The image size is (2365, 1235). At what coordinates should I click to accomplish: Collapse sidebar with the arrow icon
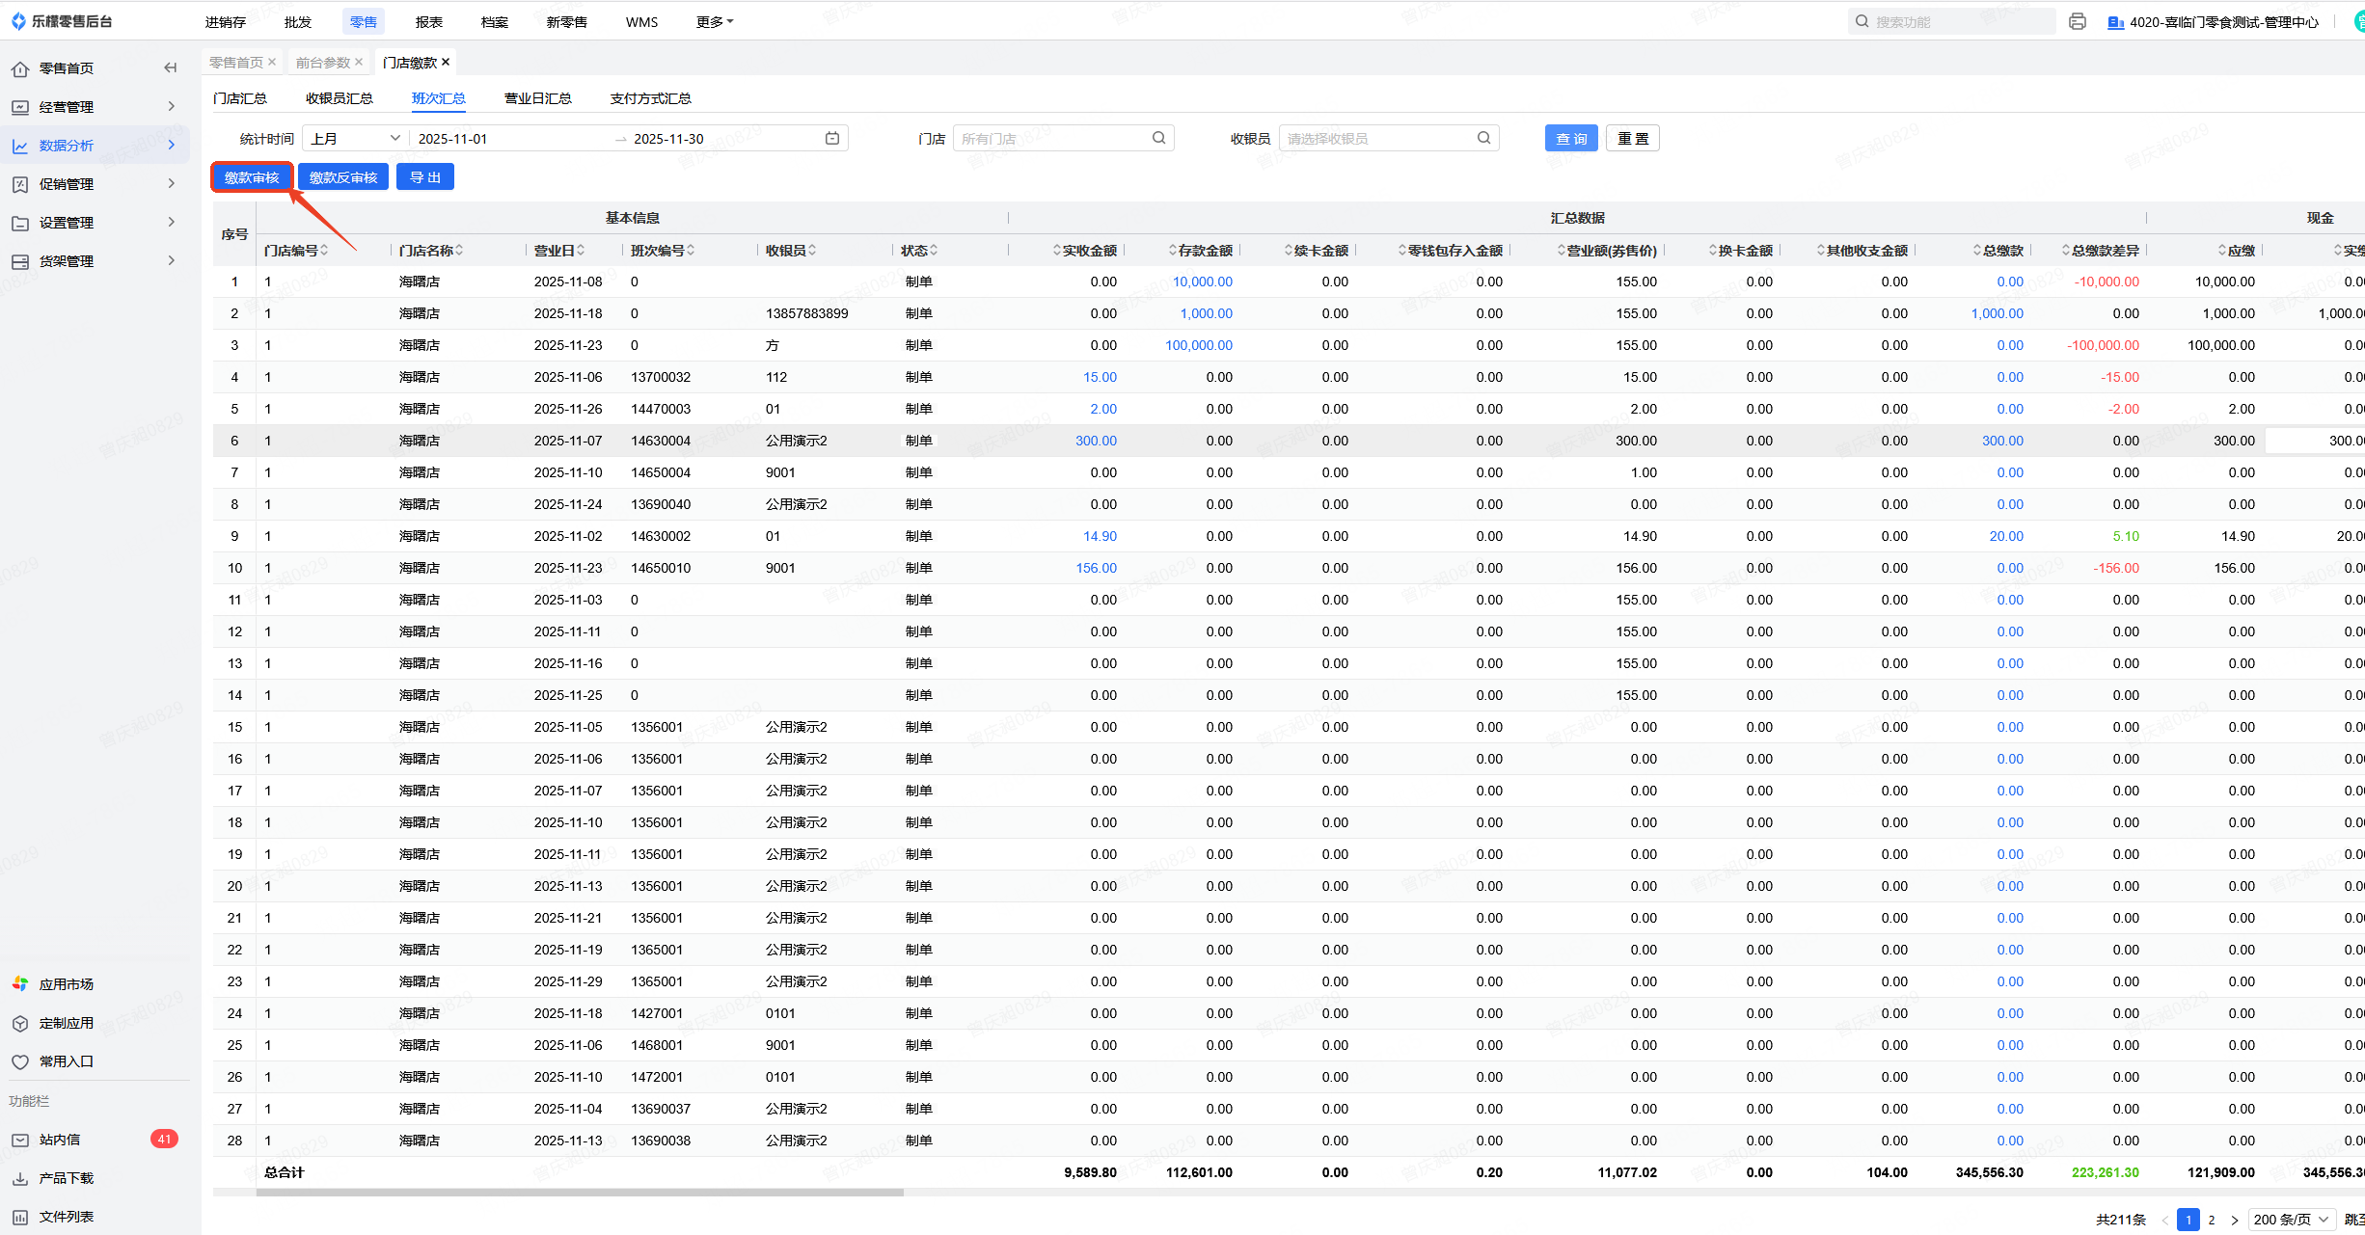171,67
